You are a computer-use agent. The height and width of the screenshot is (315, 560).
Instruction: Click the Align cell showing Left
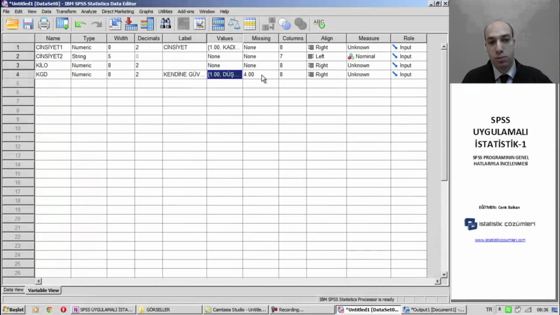click(326, 56)
